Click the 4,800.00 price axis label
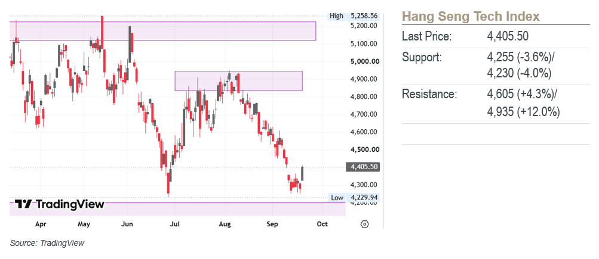This screenshot has width=599, height=259. point(364,96)
